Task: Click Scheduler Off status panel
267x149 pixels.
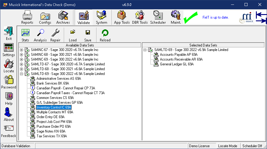Action: pos(252,146)
